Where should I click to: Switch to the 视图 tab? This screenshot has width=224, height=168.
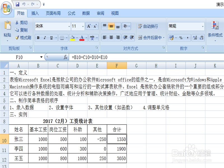tap(115, 13)
